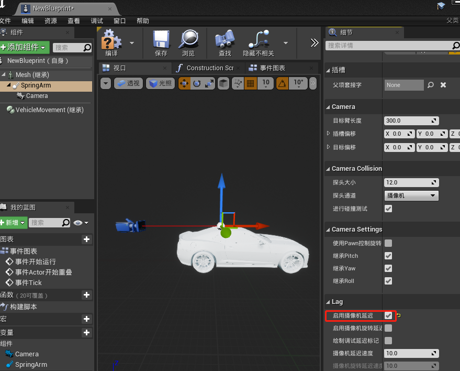This screenshot has height=371, width=460.
Task: Click the Save (保存) floppy disk icon
Action: [161, 39]
